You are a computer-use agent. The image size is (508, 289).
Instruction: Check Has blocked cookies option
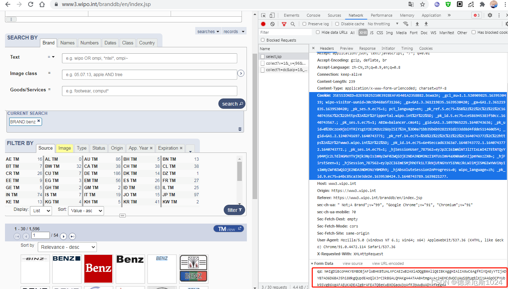(473, 32)
